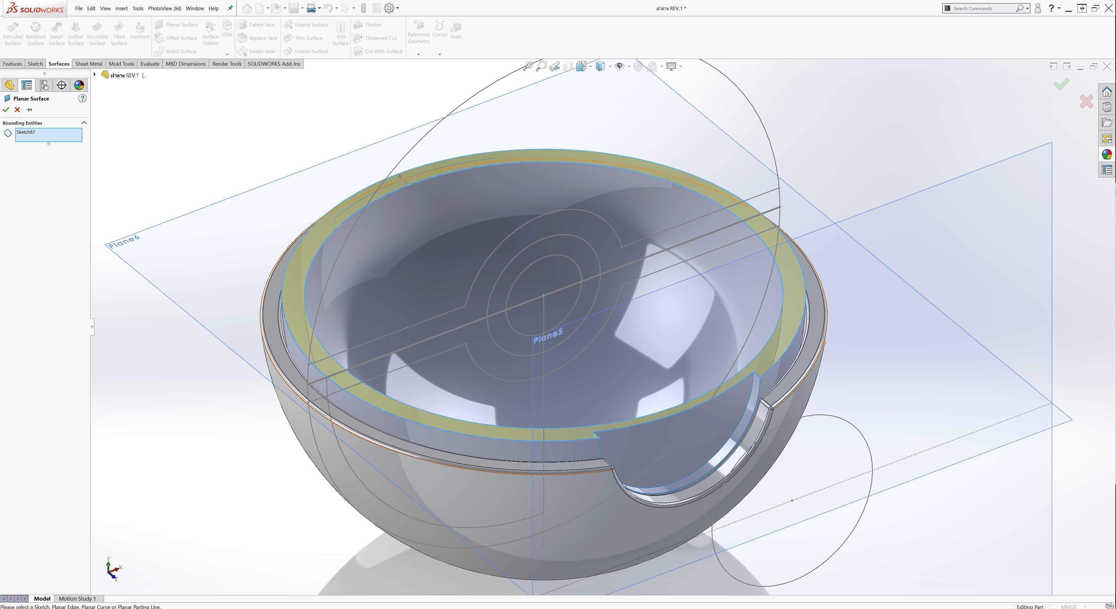The width and height of the screenshot is (1116, 609).
Task: Open the DimXpertManager tab
Action: coord(62,85)
